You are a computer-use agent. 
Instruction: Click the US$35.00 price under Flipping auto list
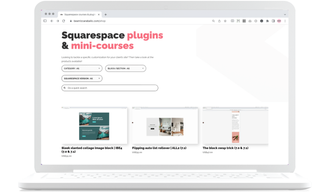pyautogui.click(x=137, y=152)
